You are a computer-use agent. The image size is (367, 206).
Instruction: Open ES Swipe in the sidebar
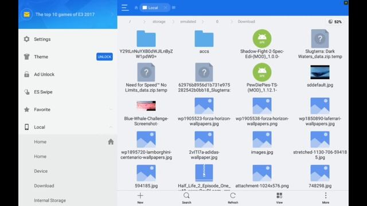pos(68,92)
